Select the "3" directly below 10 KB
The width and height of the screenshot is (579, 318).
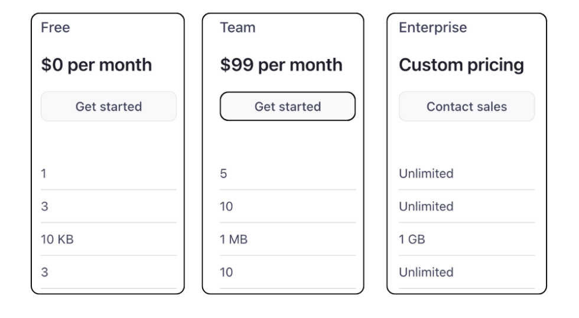44,273
